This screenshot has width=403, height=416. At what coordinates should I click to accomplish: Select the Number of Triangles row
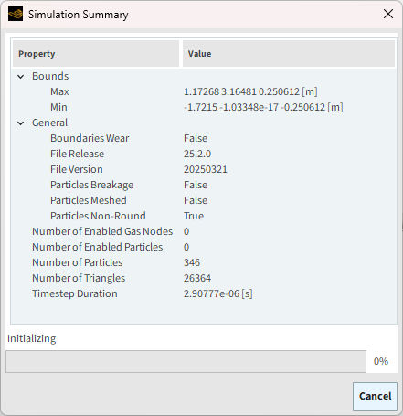coord(204,278)
